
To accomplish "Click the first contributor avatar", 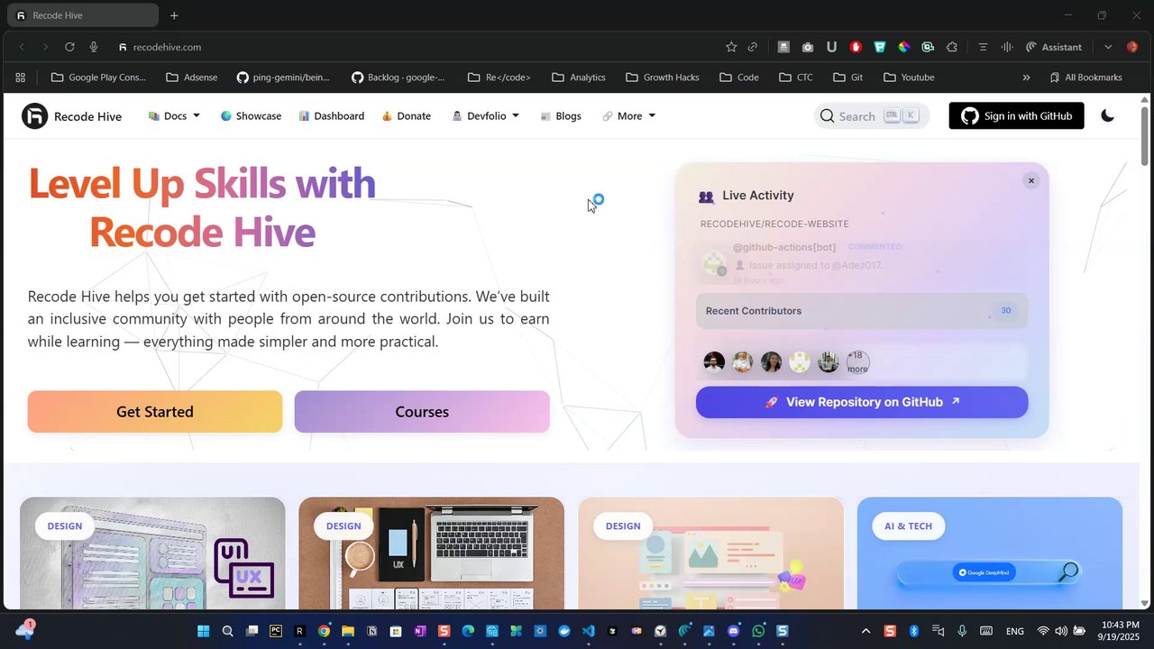I will (713, 362).
